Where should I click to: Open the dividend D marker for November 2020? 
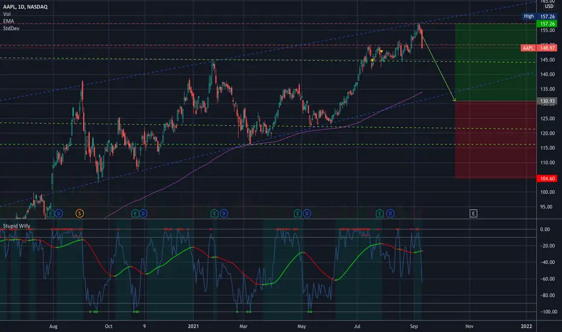144,214
